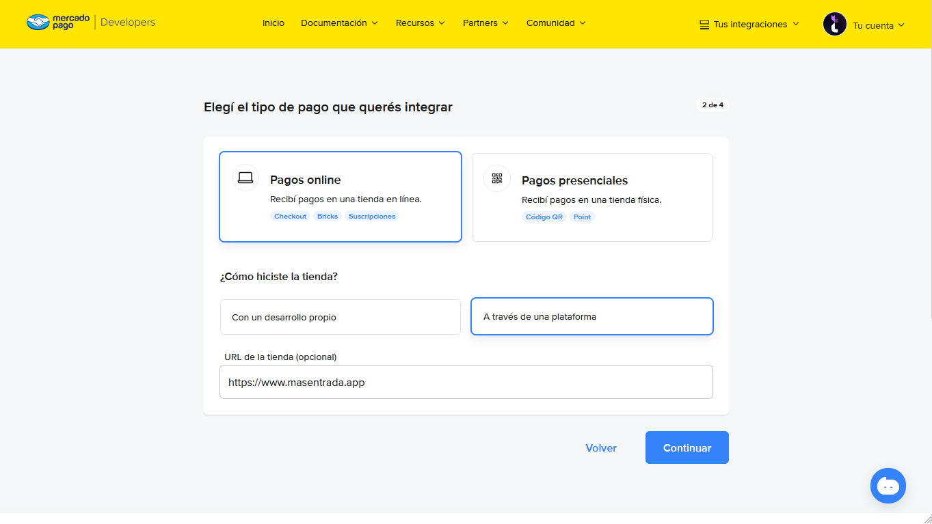Expand the Partners chevron arrow
The height and width of the screenshot is (524, 932).
pyautogui.click(x=505, y=23)
